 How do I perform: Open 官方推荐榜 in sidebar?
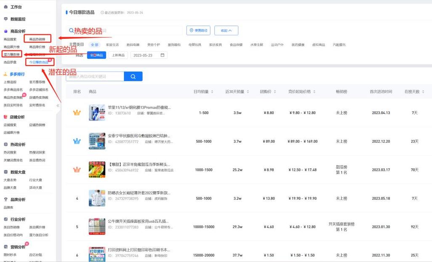point(37,82)
